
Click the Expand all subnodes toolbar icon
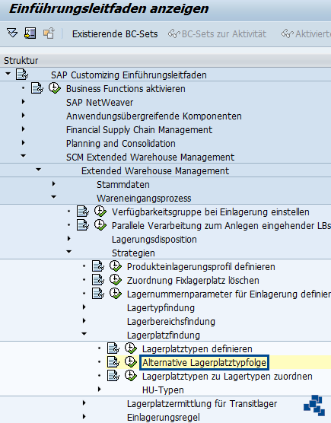[x=12, y=33]
